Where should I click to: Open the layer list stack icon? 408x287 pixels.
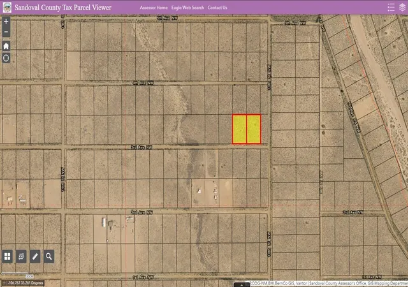click(402, 8)
